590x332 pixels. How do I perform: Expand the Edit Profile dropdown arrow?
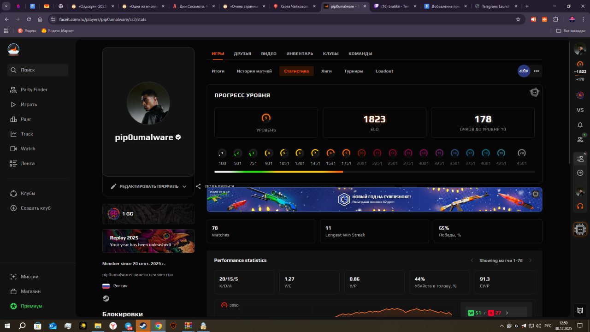[184, 186]
